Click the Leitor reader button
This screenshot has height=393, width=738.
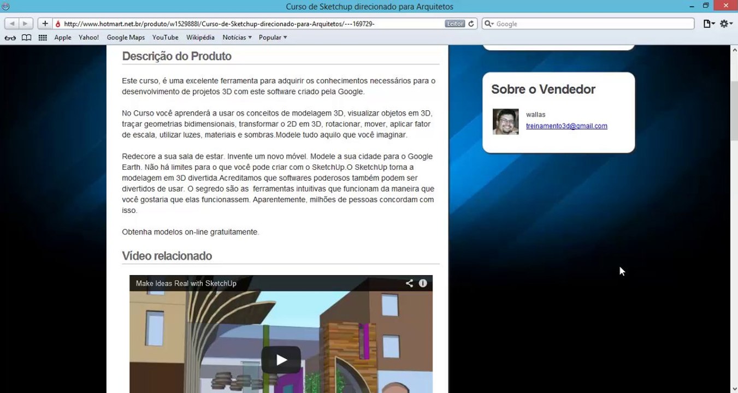point(455,24)
